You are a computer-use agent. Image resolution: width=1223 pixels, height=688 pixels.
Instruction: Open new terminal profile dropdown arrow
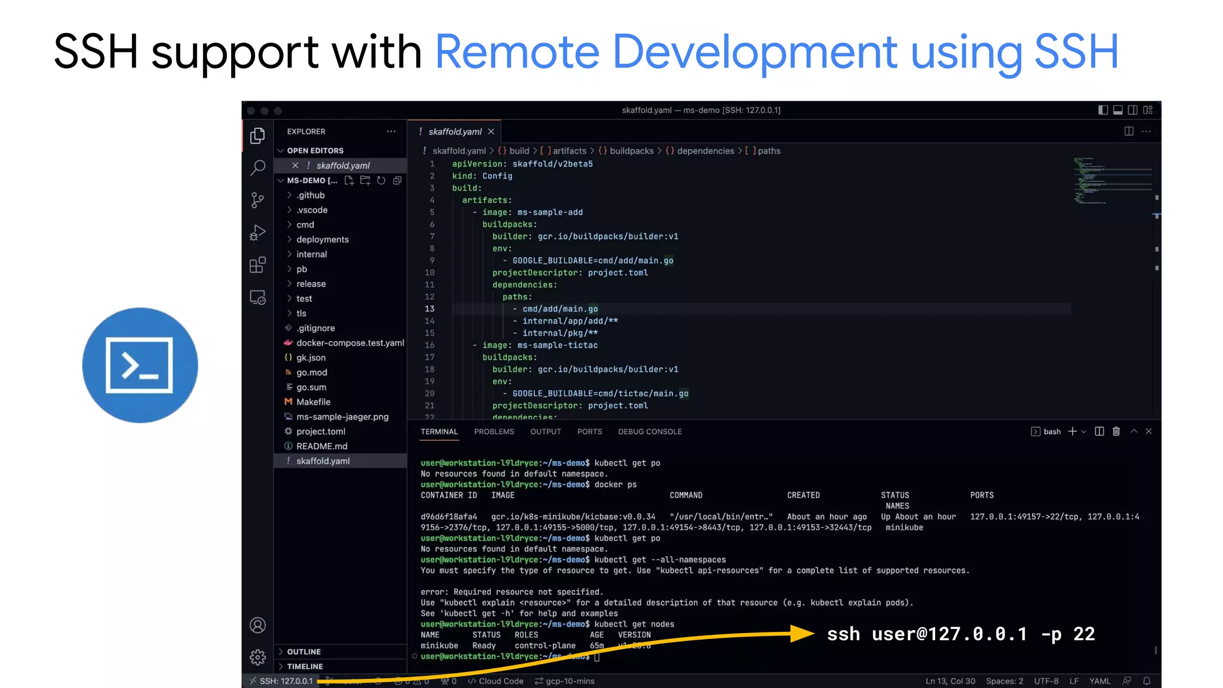point(1084,431)
